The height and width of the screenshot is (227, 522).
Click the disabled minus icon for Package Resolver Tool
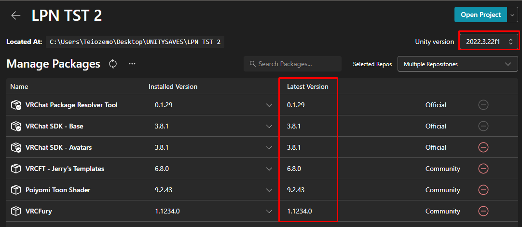point(483,105)
